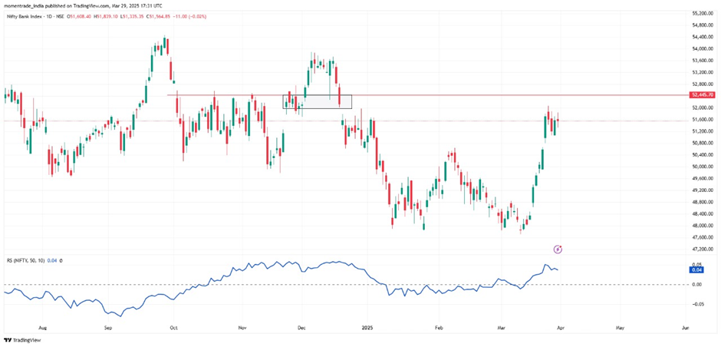Image resolution: width=721 pixels, height=347 pixels.
Task: Click the 2025 time axis label
Action: pyautogui.click(x=367, y=328)
